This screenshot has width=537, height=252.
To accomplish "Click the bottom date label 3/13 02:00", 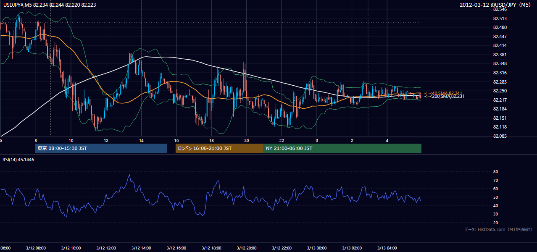I will pyautogui.click(x=352, y=248).
